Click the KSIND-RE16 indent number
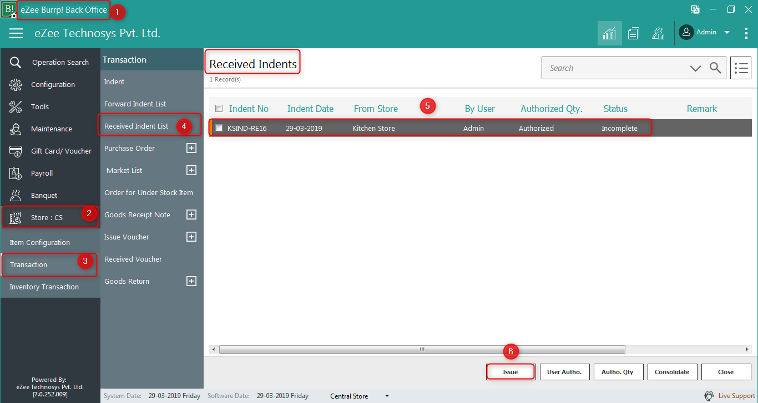This screenshot has width=758, height=403. 247,128
